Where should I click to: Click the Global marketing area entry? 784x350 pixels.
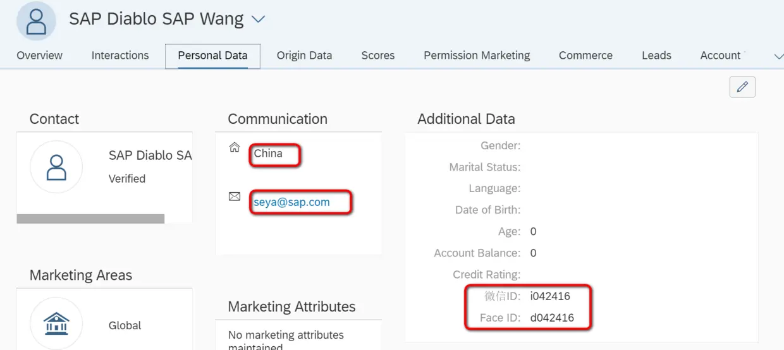[125, 325]
